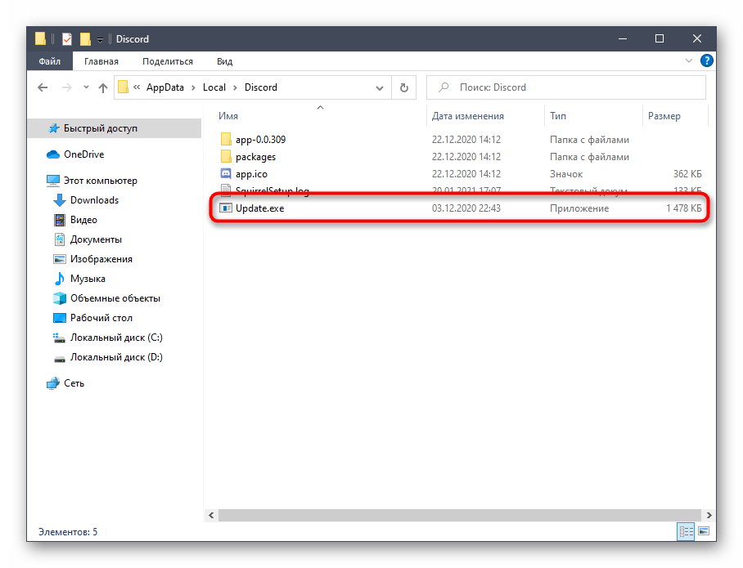Click the Discord app.ico file icon
743x568 pixels.
point(227,174)
